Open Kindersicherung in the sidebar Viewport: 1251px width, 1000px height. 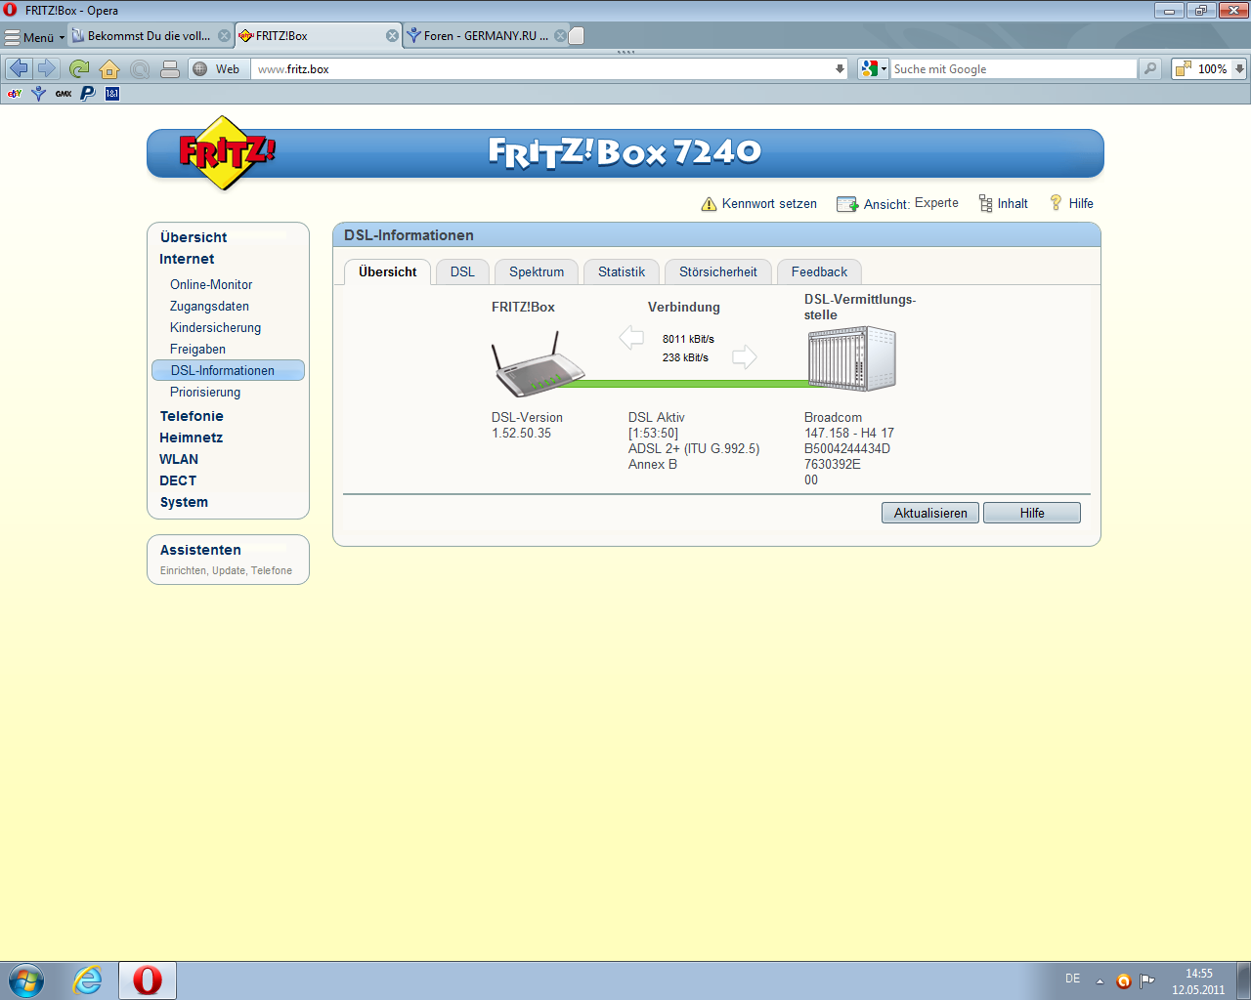point(215,327)
